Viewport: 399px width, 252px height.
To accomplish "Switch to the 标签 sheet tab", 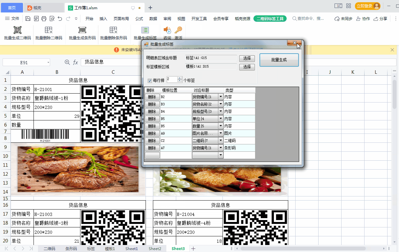I will point(91,248).
